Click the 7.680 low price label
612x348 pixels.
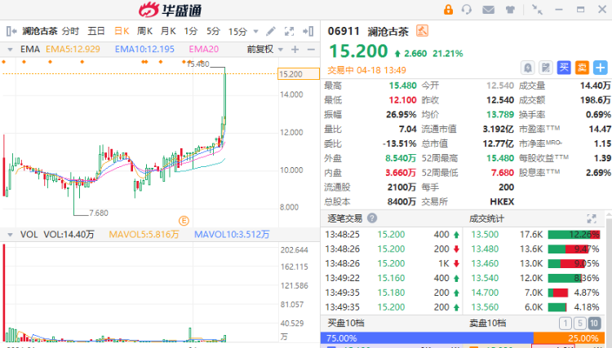point(99,213)
